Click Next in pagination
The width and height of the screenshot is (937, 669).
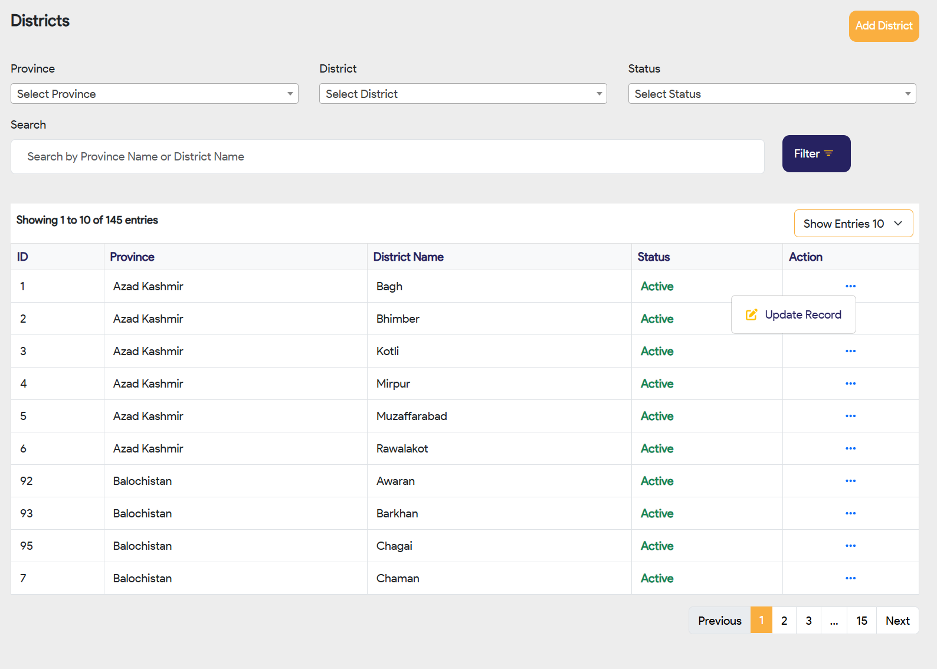coord(897,621)
